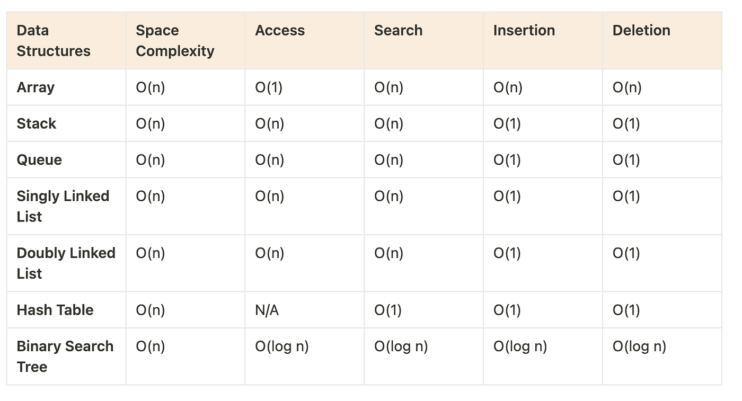
Task: Select Hash Table's Search O(1) cell
Action: click(x=388, y=310)
